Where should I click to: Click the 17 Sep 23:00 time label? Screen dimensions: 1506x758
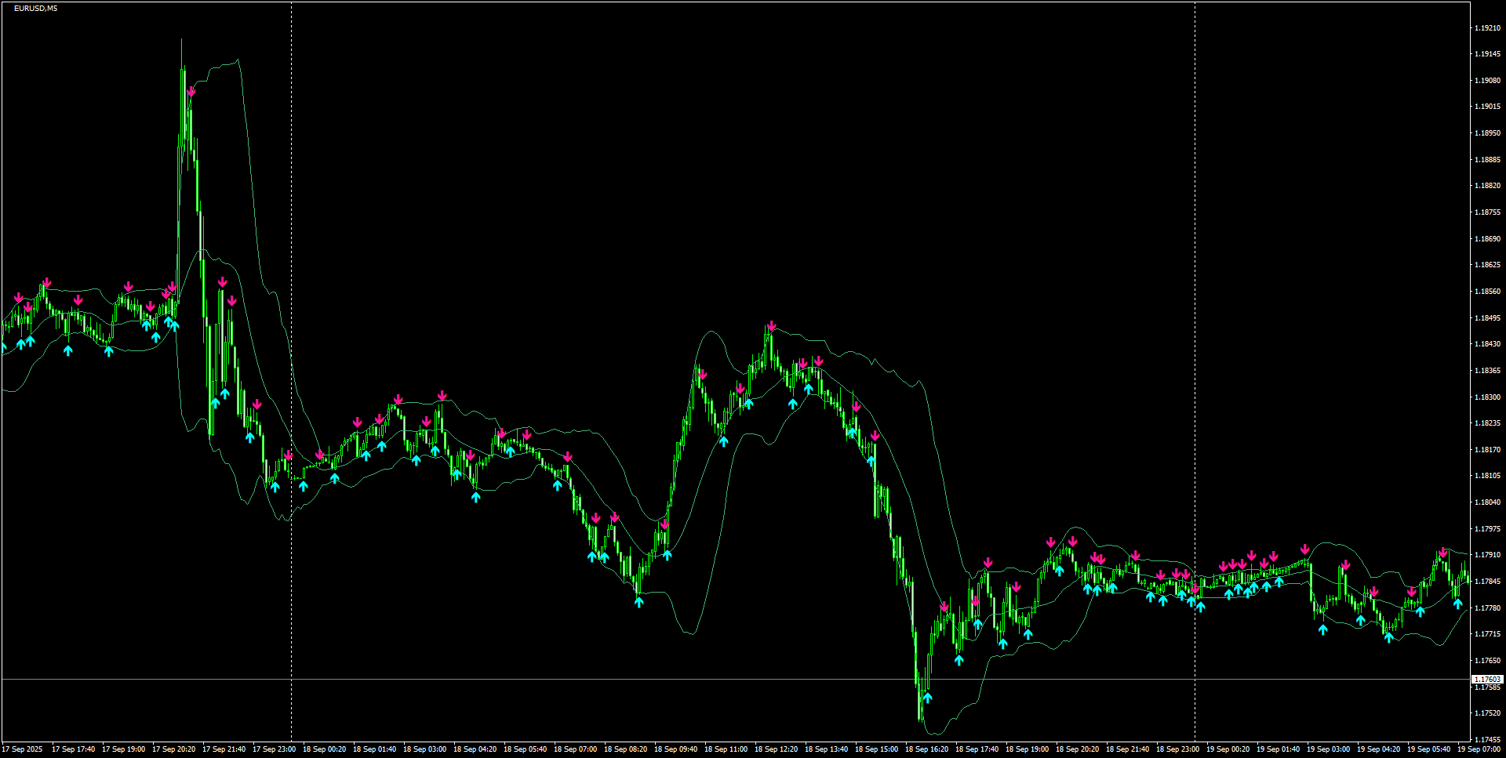[274, 749]
